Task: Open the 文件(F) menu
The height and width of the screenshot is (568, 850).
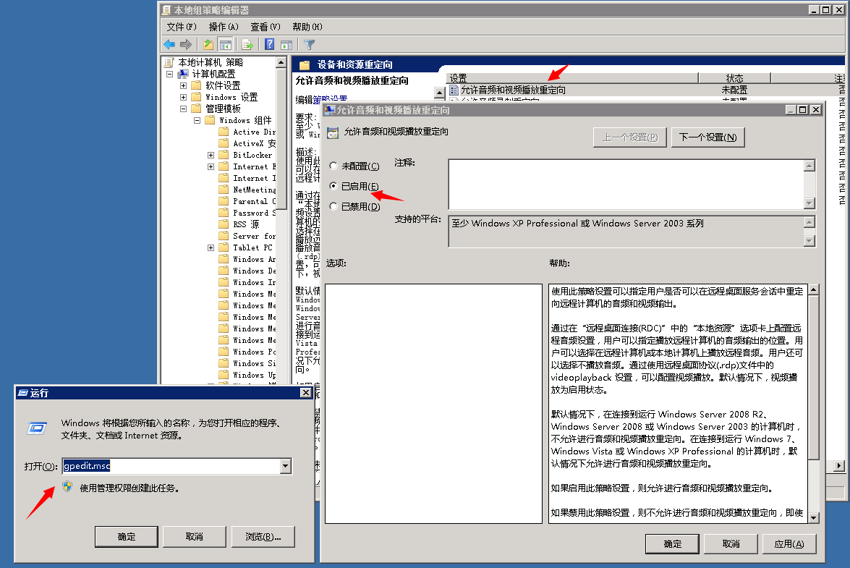Action: click(x=181, y=27)
